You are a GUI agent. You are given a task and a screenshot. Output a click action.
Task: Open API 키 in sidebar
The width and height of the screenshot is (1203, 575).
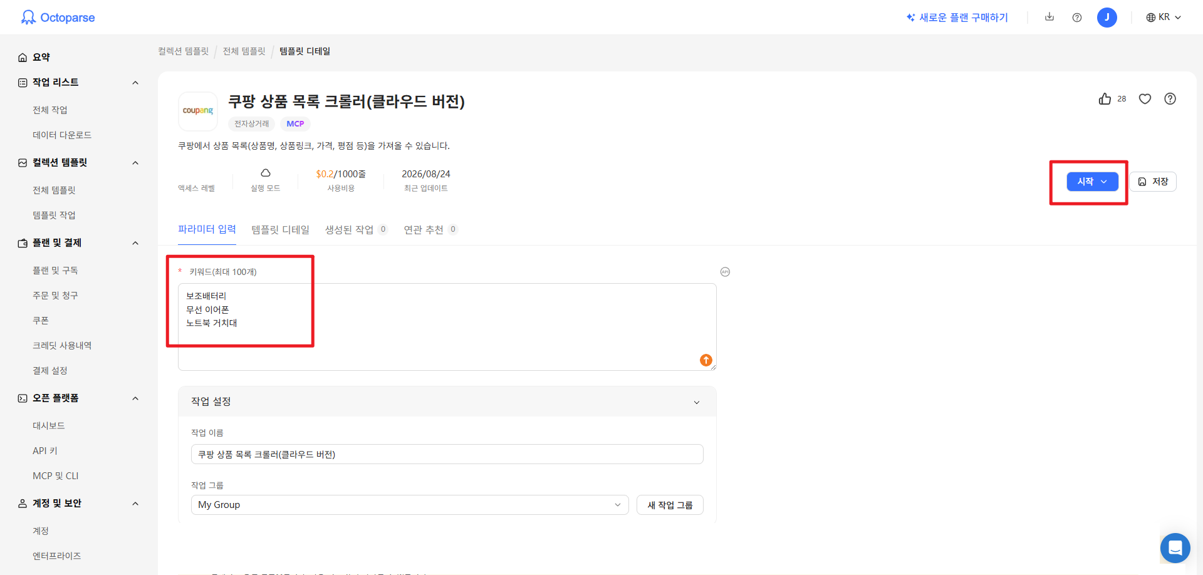(x=45, y=451)
